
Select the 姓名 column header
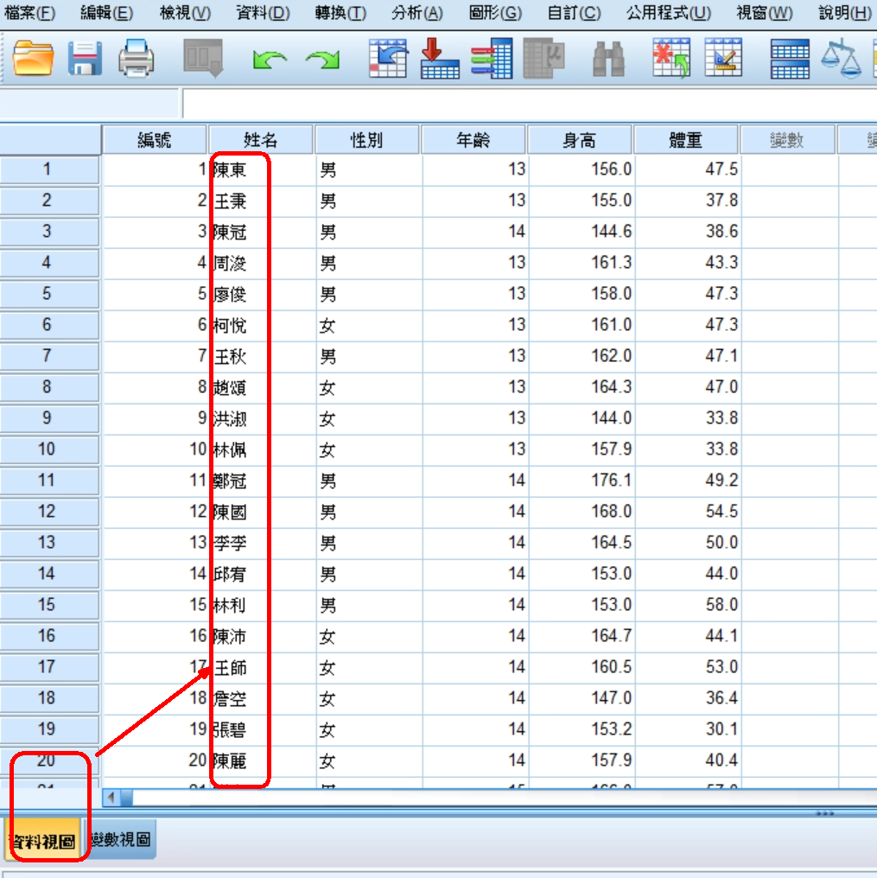click(261, 140)
